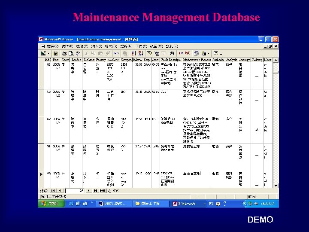Click the Apply Filter funnel icon
Screen dimensions: 309x232
pyautogui.click(x=164, y=53)
